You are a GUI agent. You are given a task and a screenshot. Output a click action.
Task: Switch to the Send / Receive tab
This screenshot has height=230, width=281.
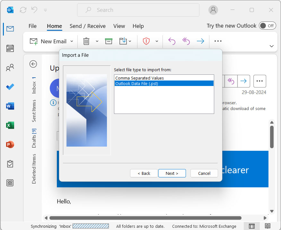88,26
